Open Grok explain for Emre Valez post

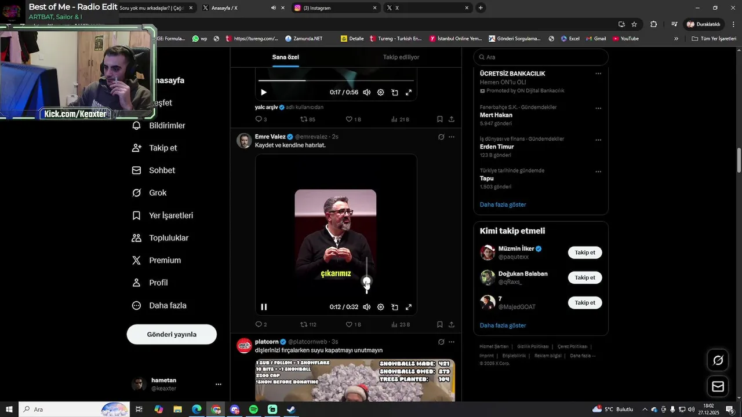coord(441,137)
